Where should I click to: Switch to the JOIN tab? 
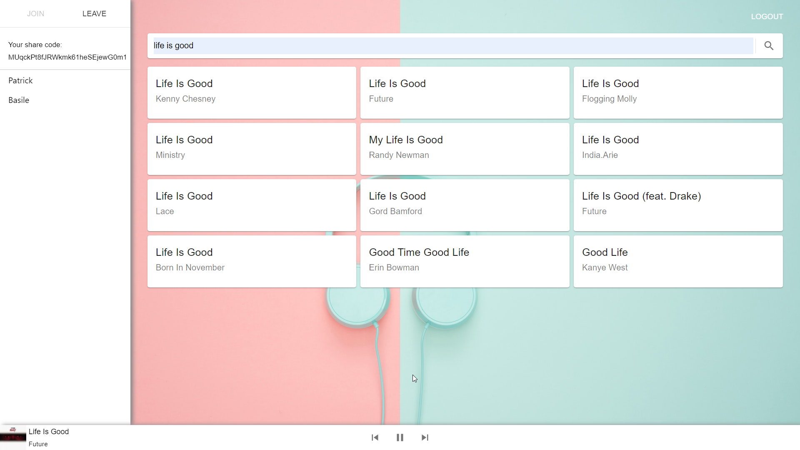[x=35, y=14]
